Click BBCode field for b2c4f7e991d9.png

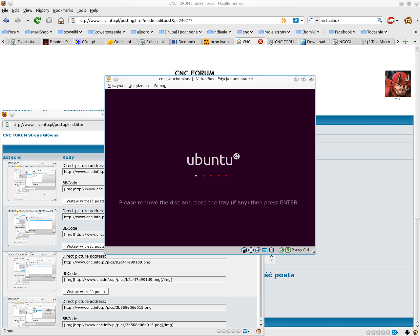144,280
